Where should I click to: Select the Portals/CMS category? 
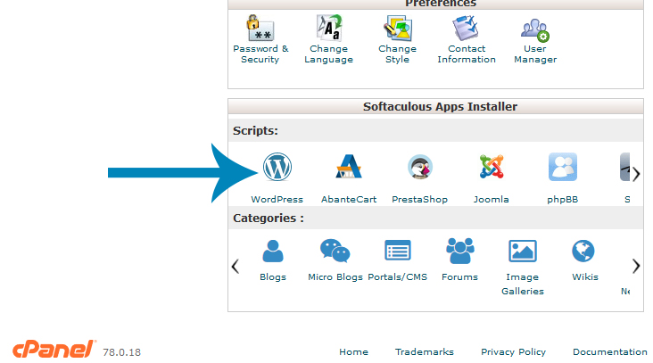tap(397, 252)
